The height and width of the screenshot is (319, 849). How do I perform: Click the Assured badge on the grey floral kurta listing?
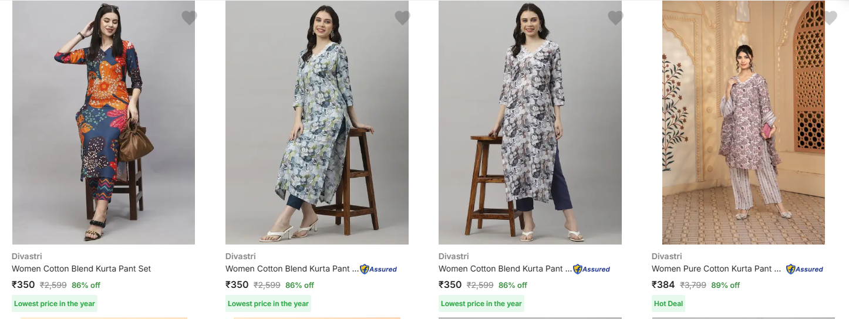coord(592,269)
